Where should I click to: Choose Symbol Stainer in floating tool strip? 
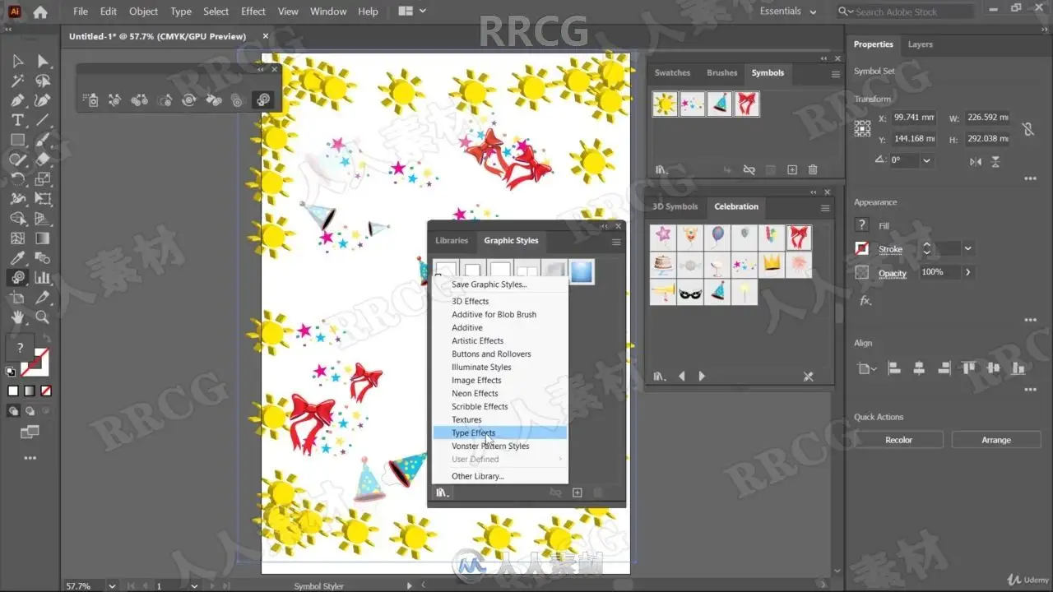(214, 100)
